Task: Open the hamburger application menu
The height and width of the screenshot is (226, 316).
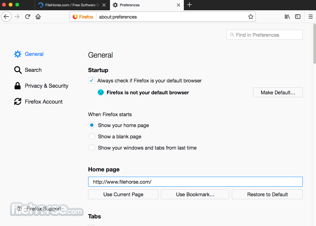Action: click(311, 17)
